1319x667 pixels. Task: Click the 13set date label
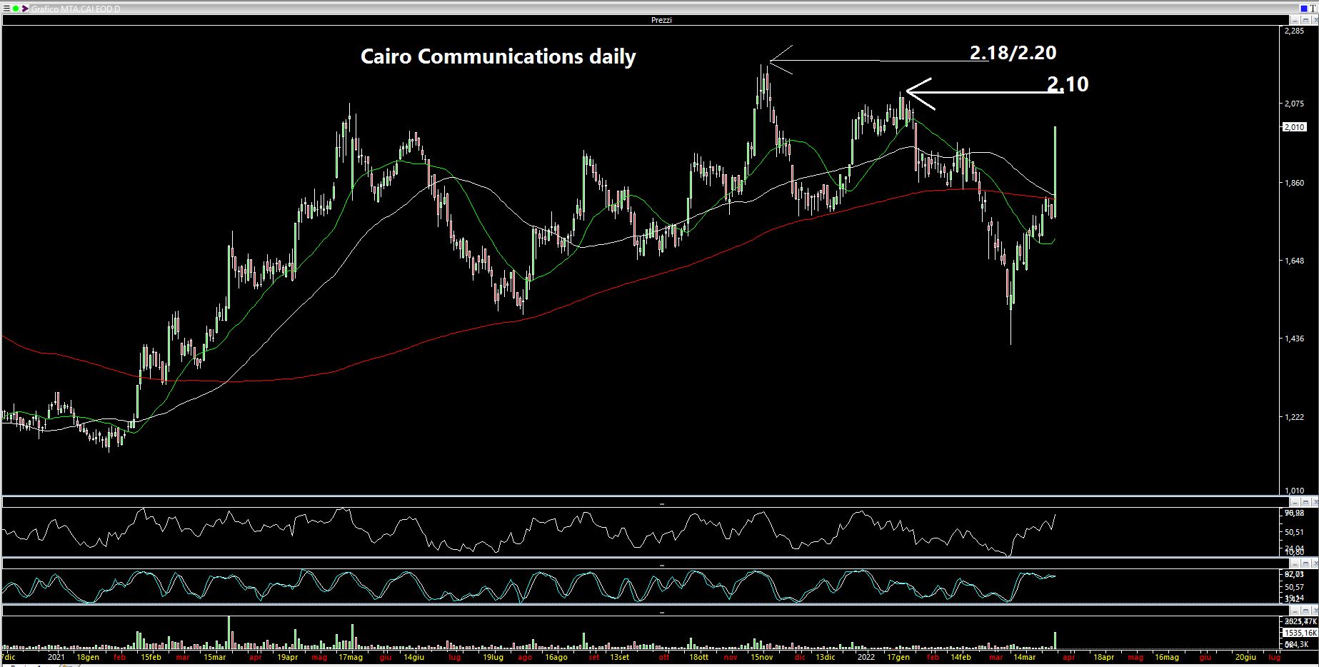619,657
